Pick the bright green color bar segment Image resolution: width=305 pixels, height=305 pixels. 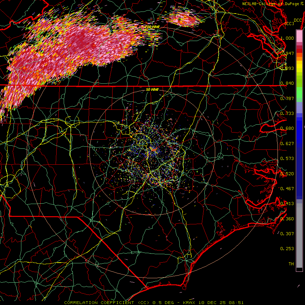click(299, 93)
